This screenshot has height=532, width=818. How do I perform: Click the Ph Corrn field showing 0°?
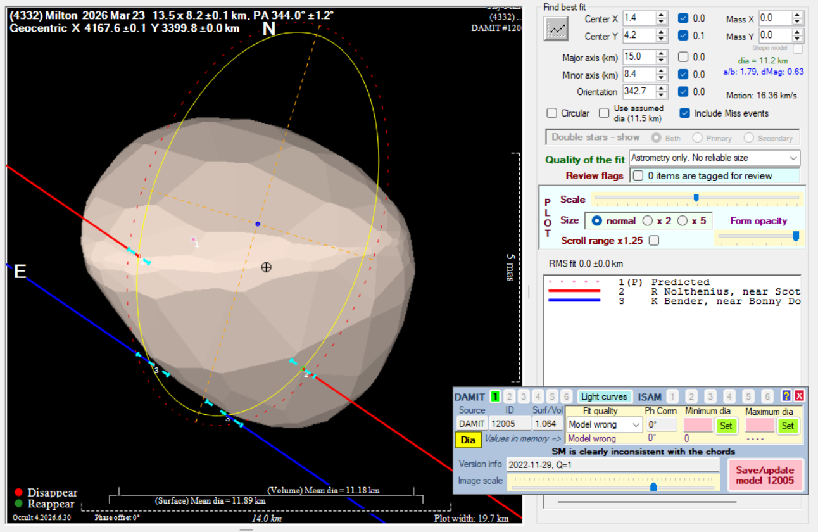(x=661, y=425)
